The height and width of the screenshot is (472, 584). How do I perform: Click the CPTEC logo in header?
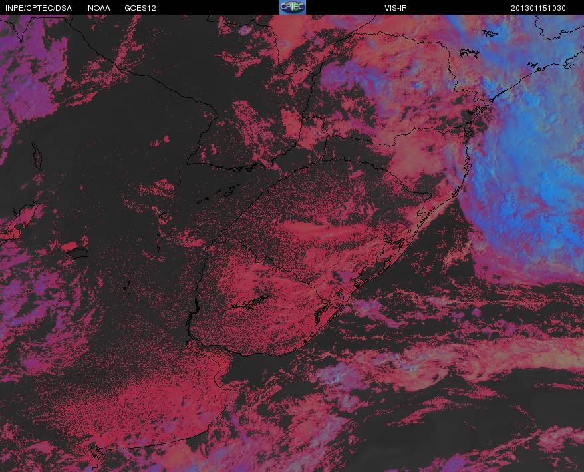pyautogui.click(x=293, y=7)
